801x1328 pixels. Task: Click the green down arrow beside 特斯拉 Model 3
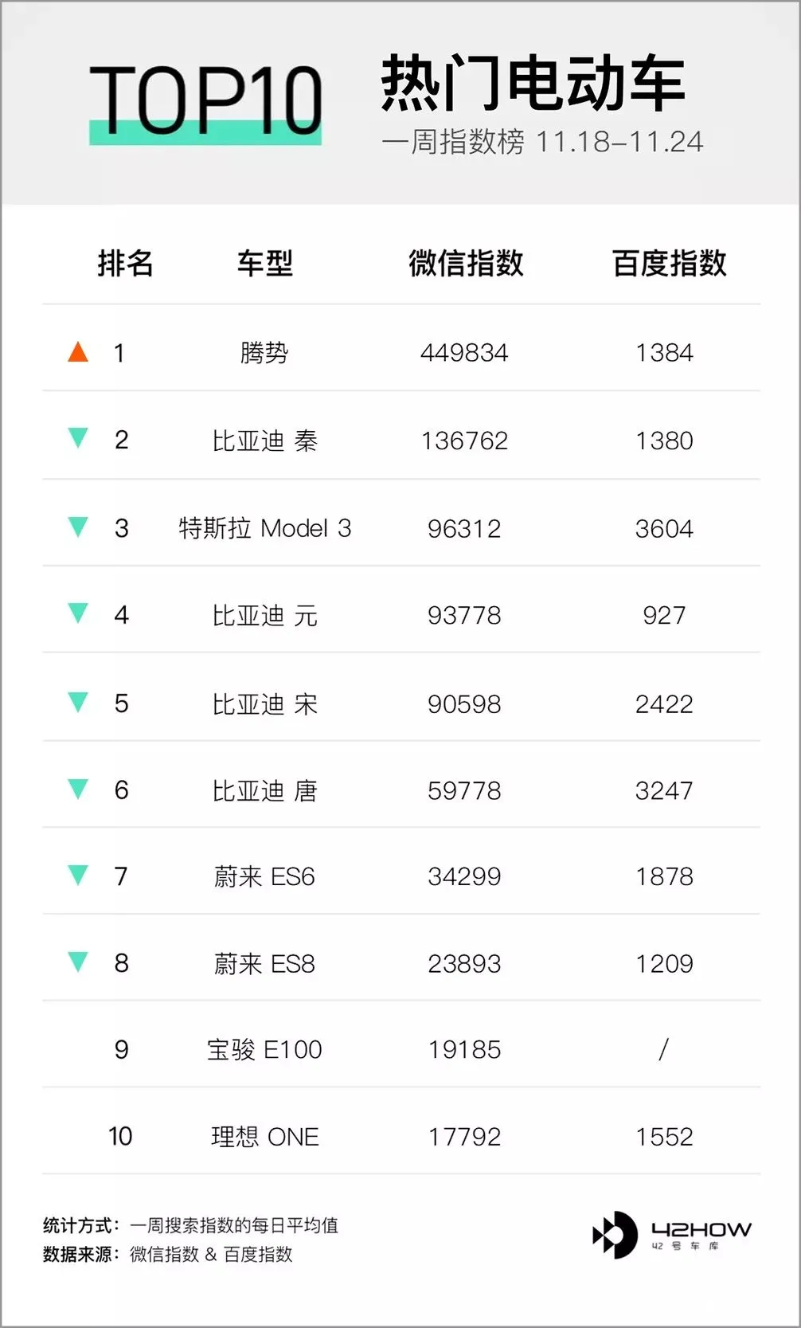coord(78,527)
